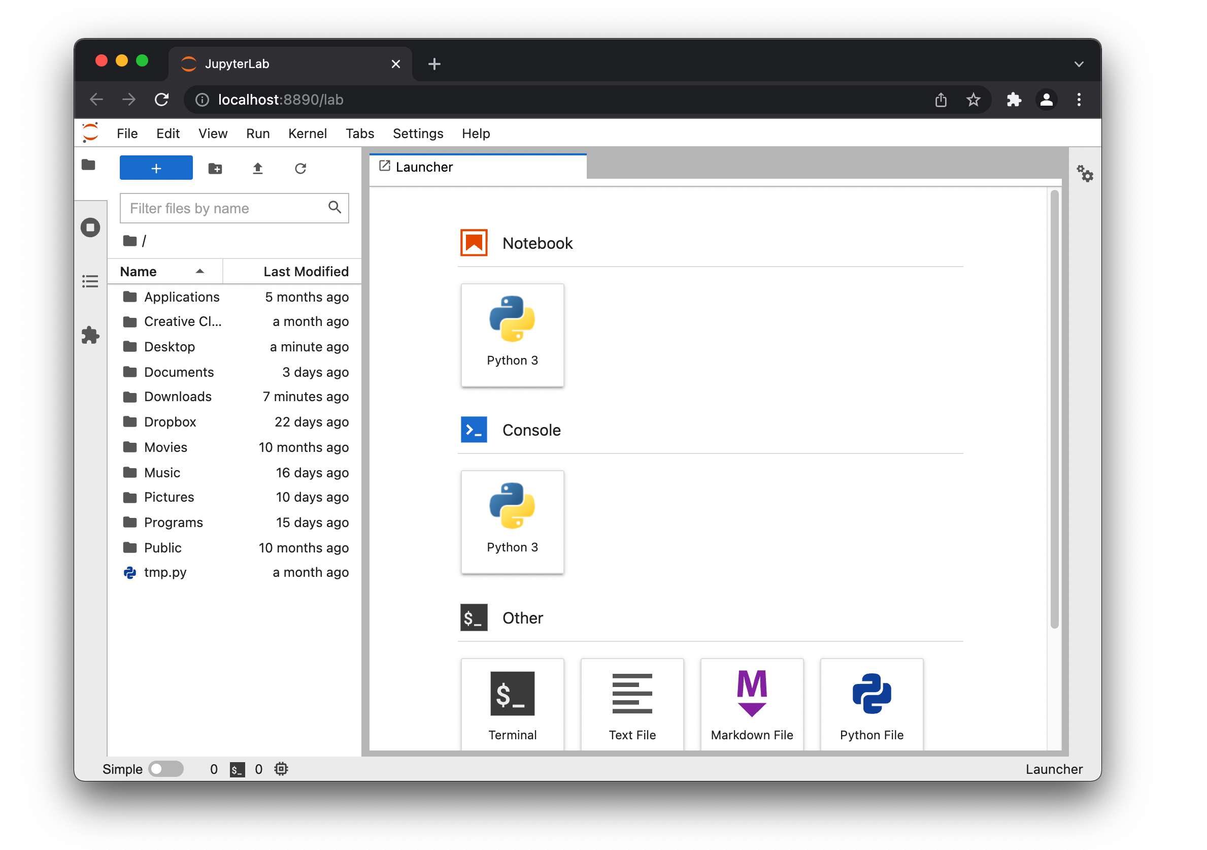Open the Run menu

tap(258, 134)
